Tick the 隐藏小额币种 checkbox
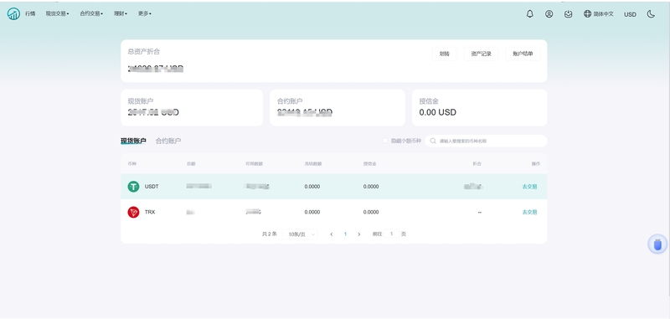The width and height of the screenshot is (670, 319). coord(385,141)
